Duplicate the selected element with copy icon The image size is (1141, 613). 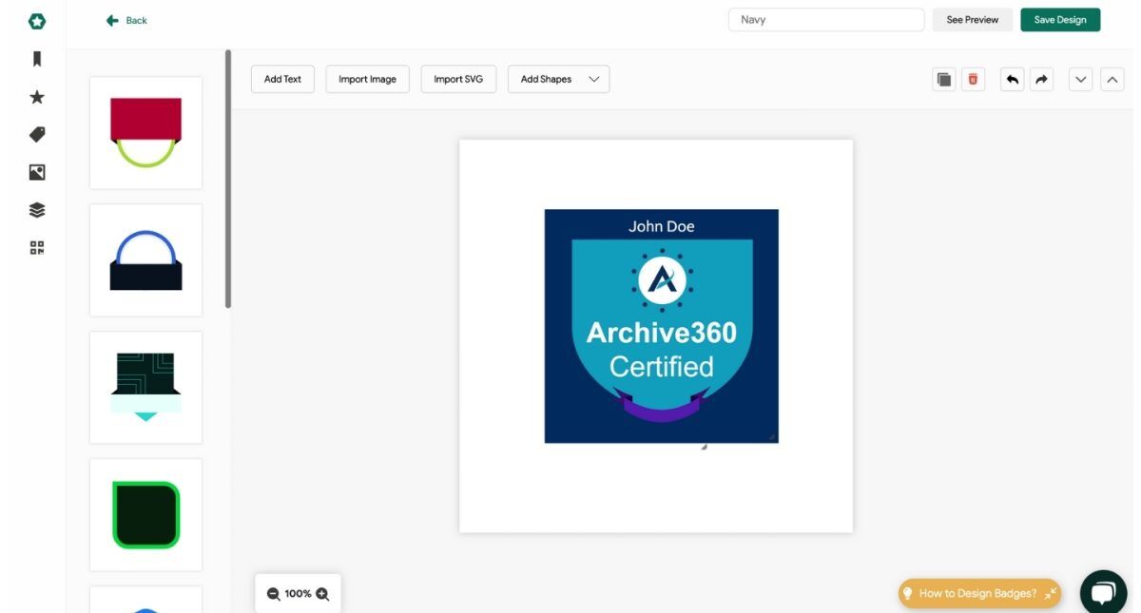(944, 80)
